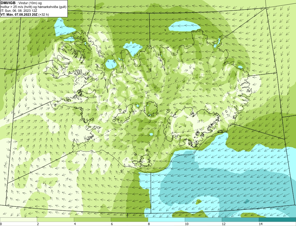Click the darkest teal swatch above 14
This screenshot has width=296, height=226.
coord(278,219)
